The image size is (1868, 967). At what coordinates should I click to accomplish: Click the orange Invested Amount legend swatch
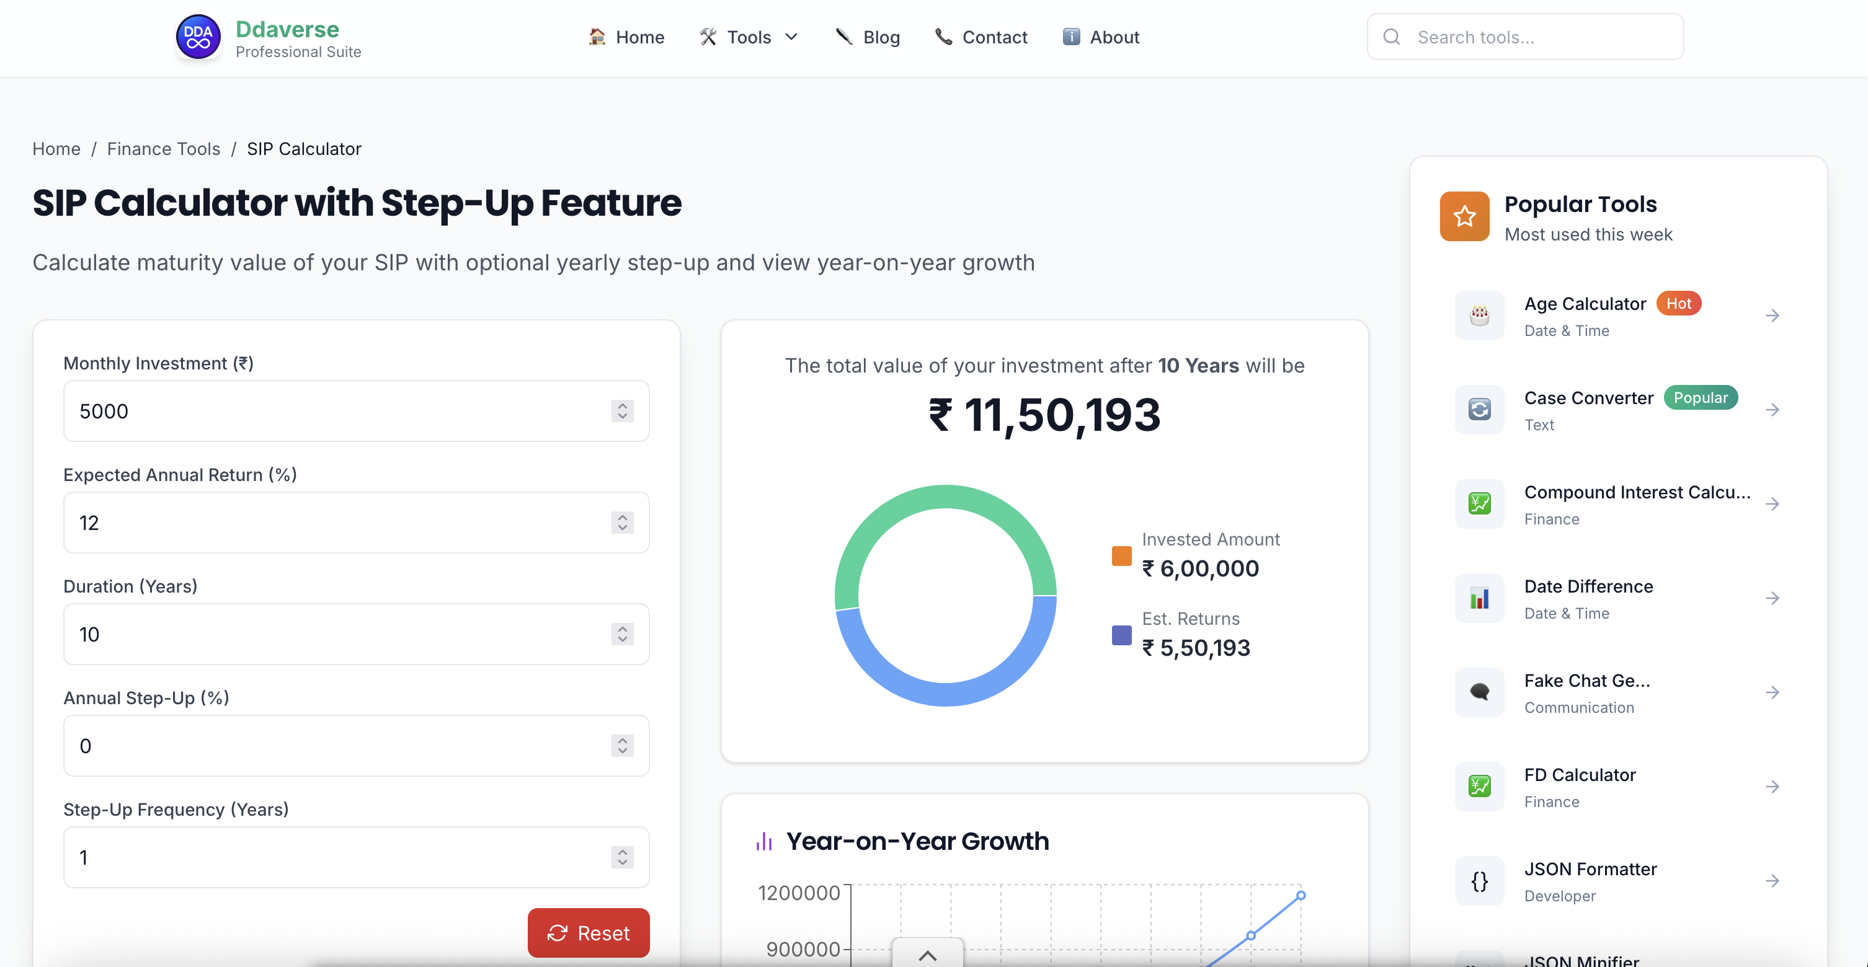pos(1121,555)
